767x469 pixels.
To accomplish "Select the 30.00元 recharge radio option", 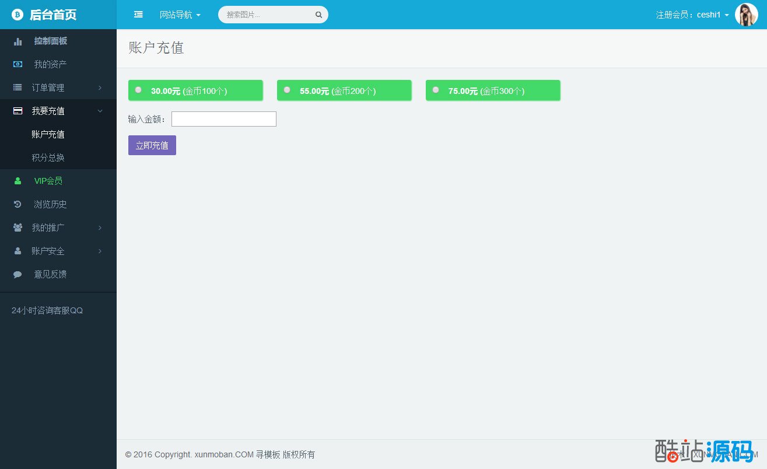I will tap(138, 90).
